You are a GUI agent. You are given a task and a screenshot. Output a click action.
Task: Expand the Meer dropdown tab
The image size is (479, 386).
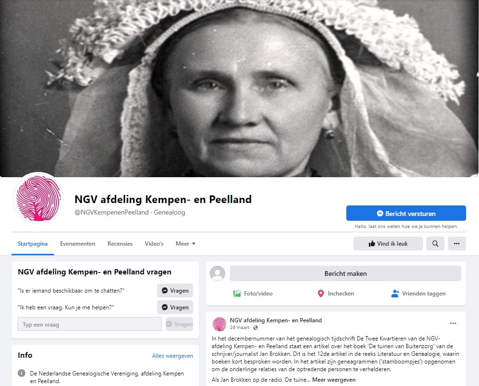pyautogui.click(x=185, y=244)
